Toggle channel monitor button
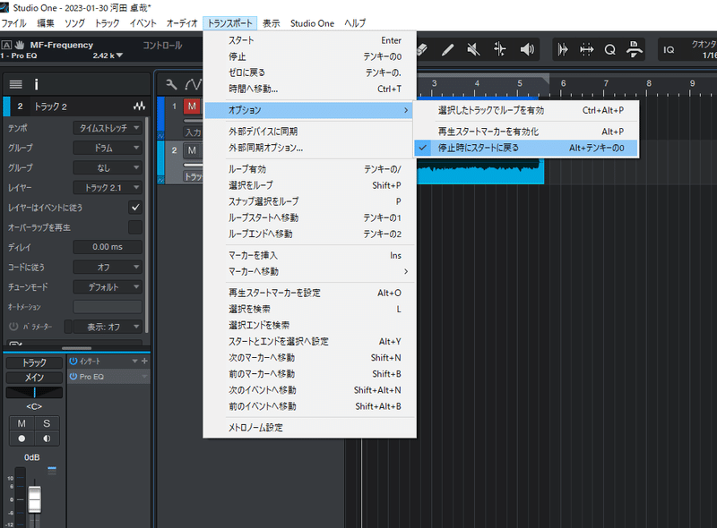 pos(47,439)
